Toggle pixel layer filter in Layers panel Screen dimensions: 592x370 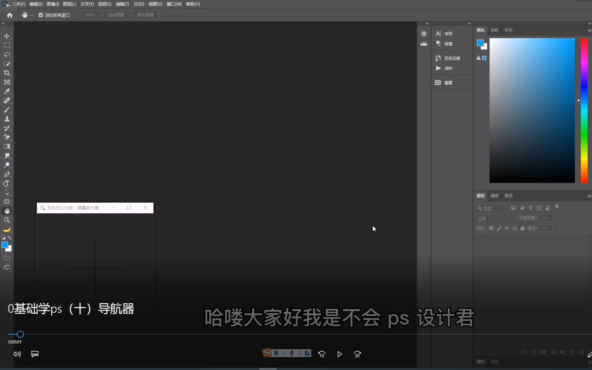coord(513,208)
